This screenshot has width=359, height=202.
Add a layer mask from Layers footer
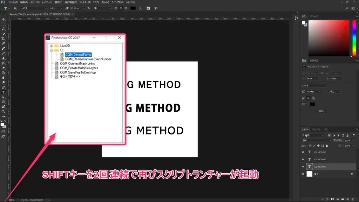click(x=332, y=199)
